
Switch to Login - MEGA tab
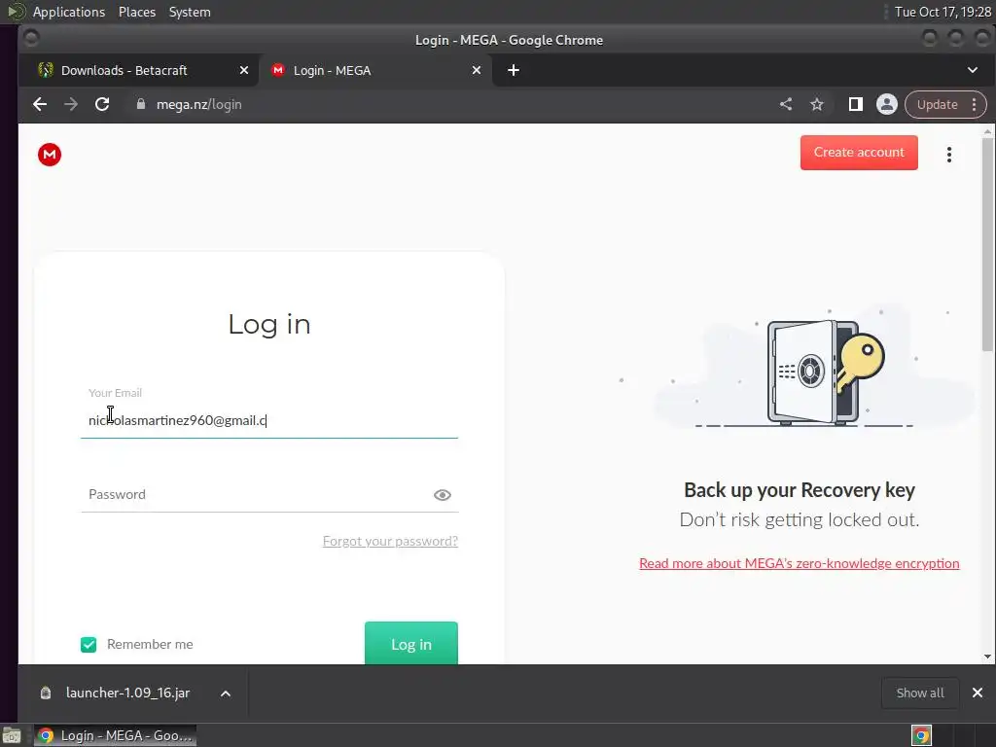(x=374, y=70)
